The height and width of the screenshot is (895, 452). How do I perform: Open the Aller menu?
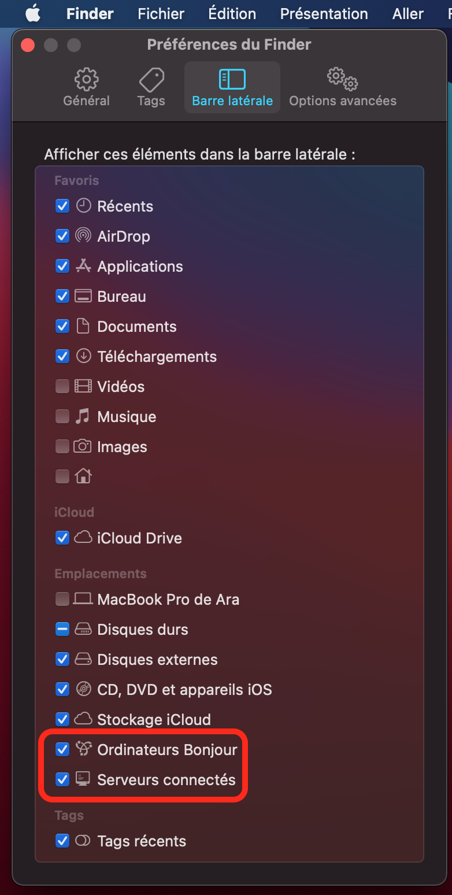tap(408, 13)
